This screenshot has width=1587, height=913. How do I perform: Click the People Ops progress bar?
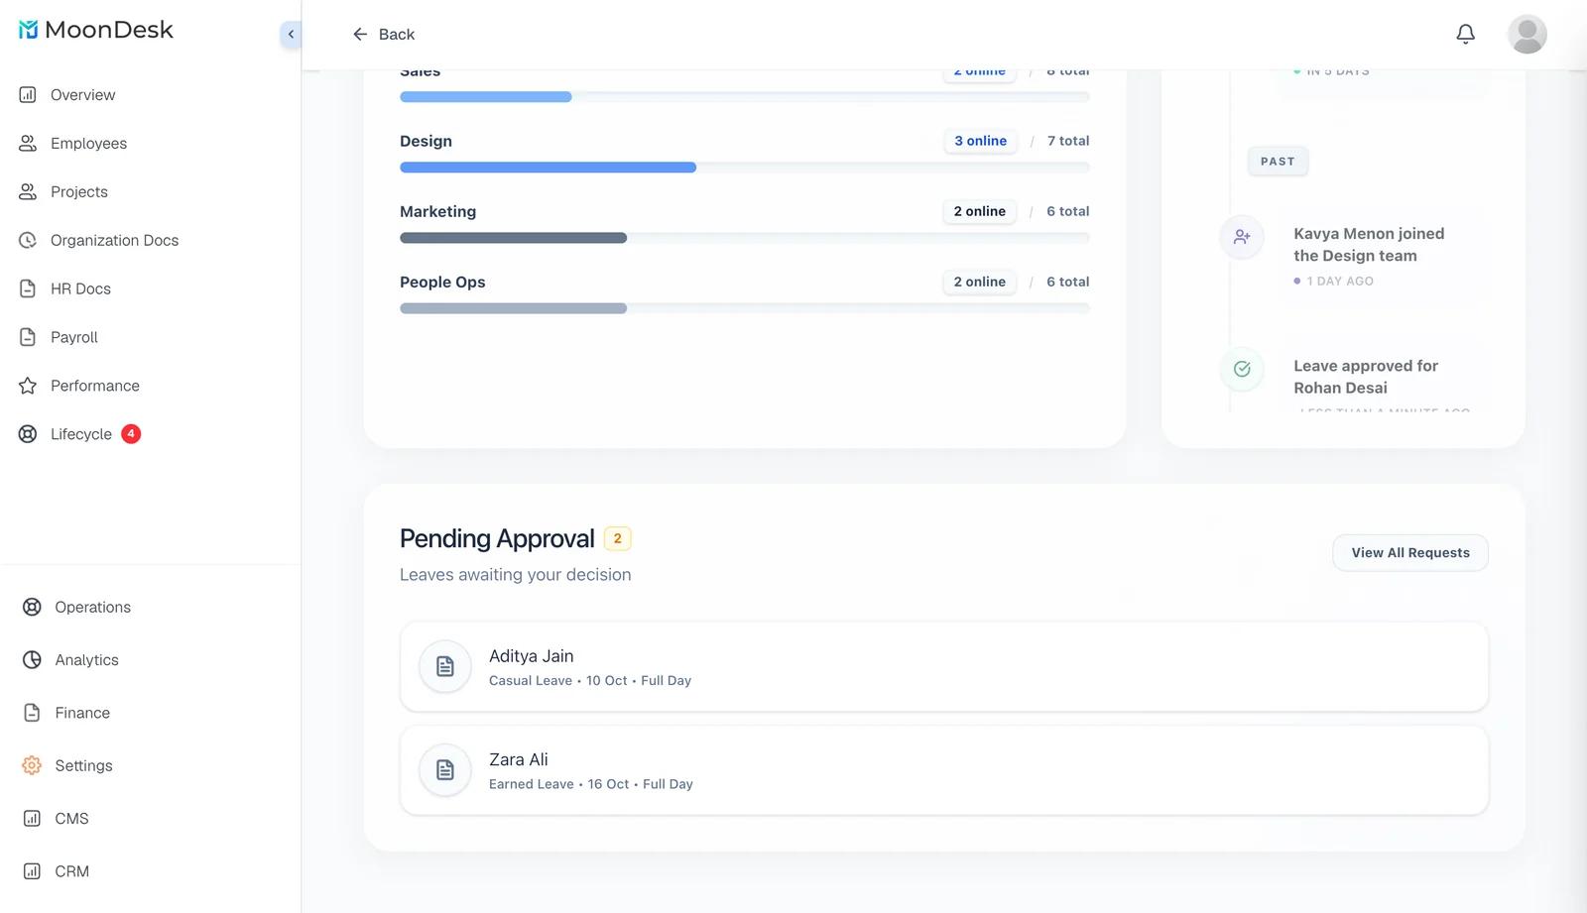tap(745, 308)
